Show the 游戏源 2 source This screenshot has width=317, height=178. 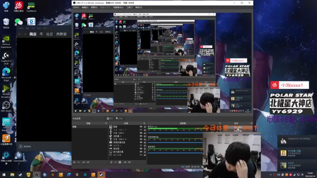pos(141,146)
